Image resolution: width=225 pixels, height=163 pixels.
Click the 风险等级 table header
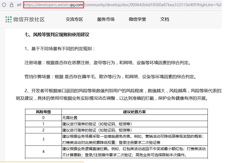(43, 112)
